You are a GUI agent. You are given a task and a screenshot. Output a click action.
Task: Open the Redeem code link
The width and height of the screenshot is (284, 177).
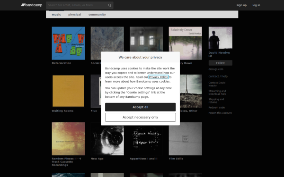tap(216, 108)
